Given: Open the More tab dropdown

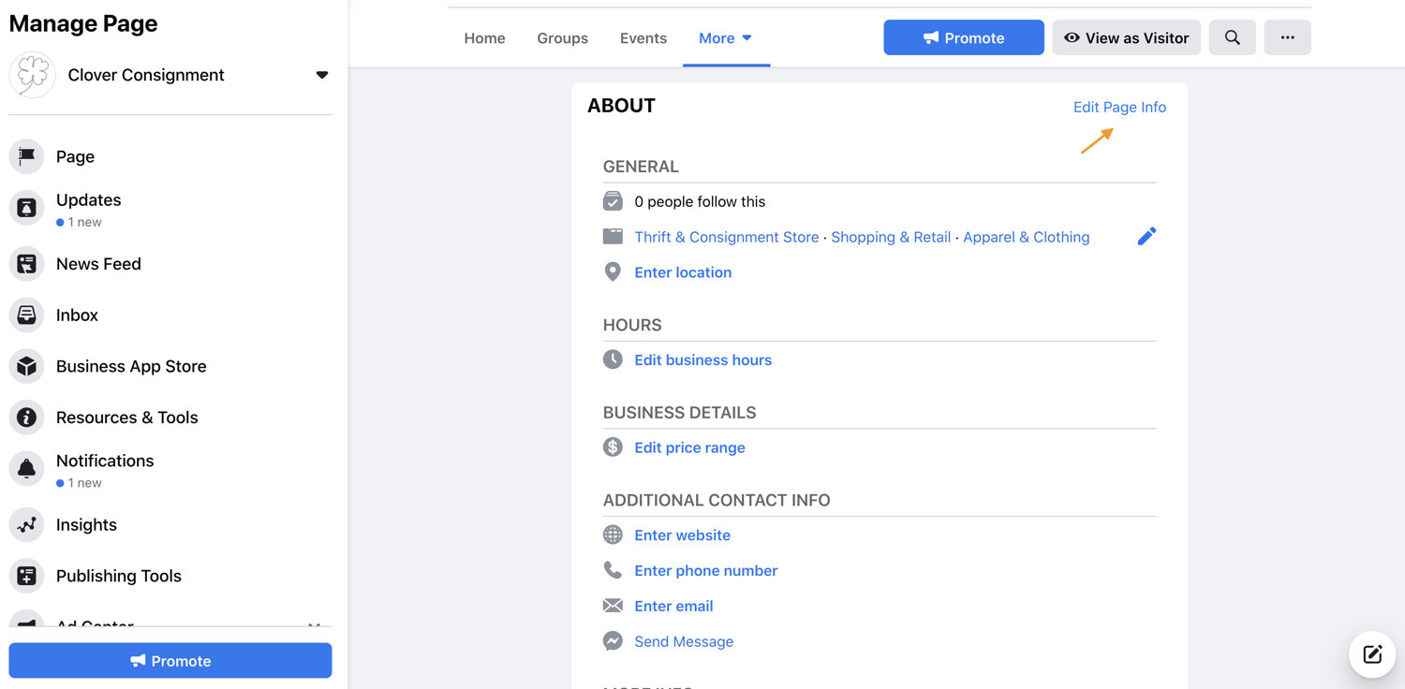Looking at the screenshot, I should pyautogui.click(x=726, y=38).
